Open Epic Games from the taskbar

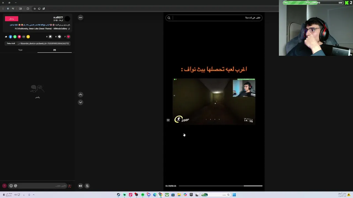[191, 195]
